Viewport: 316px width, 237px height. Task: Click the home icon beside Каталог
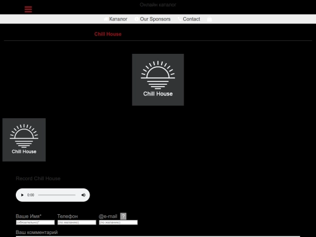pyautogui.click(x=106, y=19)
